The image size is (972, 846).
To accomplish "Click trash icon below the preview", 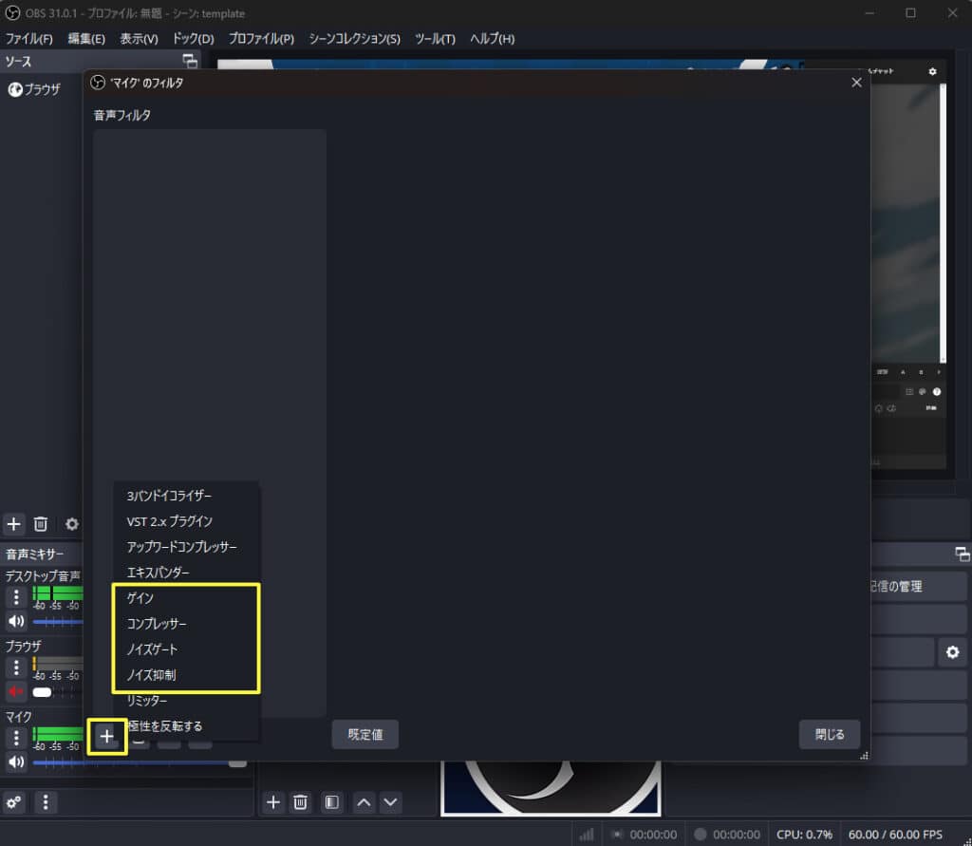I will [x=300, y=802].
